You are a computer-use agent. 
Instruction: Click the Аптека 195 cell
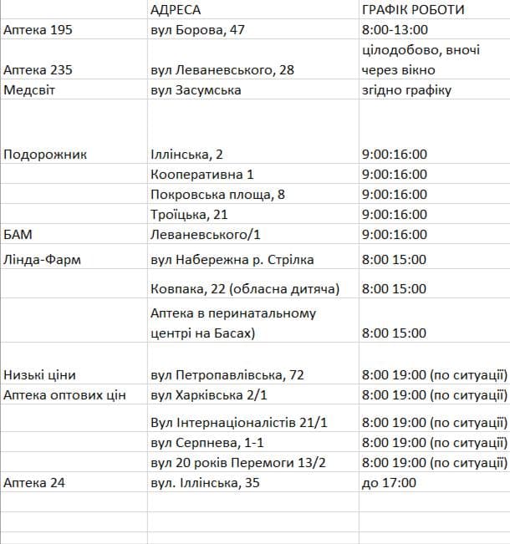(x=74, y=29)
